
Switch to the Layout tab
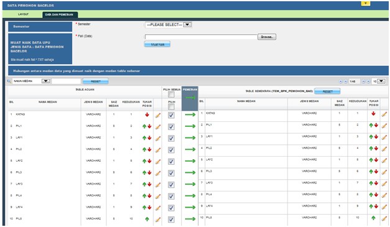[x=23, y=14]
